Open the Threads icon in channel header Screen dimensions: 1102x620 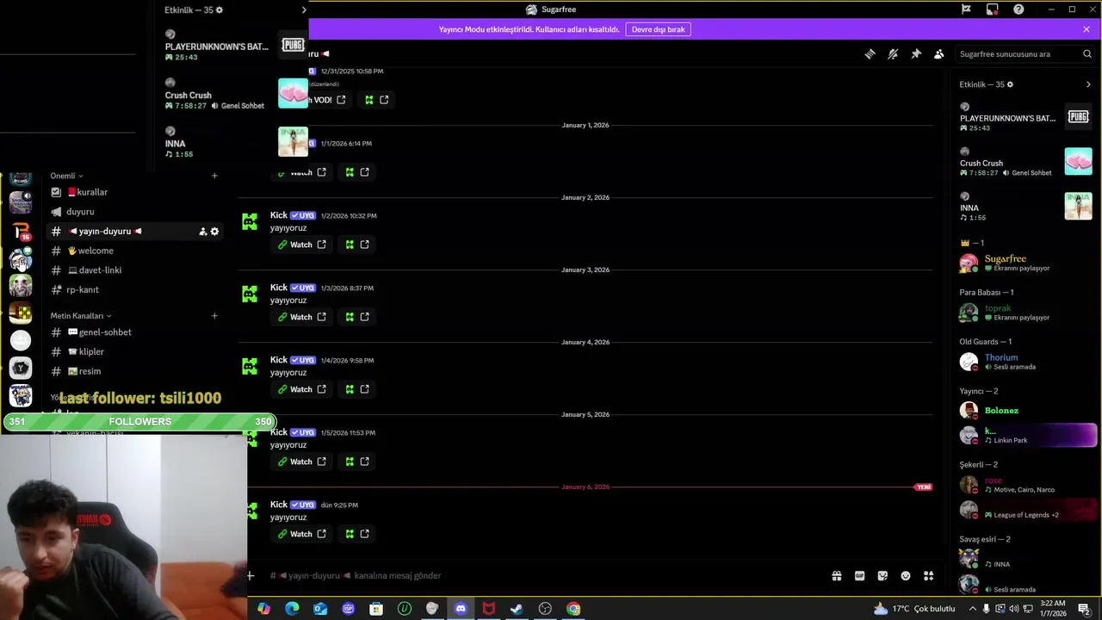pyautogui.click(x=870, y=54)
